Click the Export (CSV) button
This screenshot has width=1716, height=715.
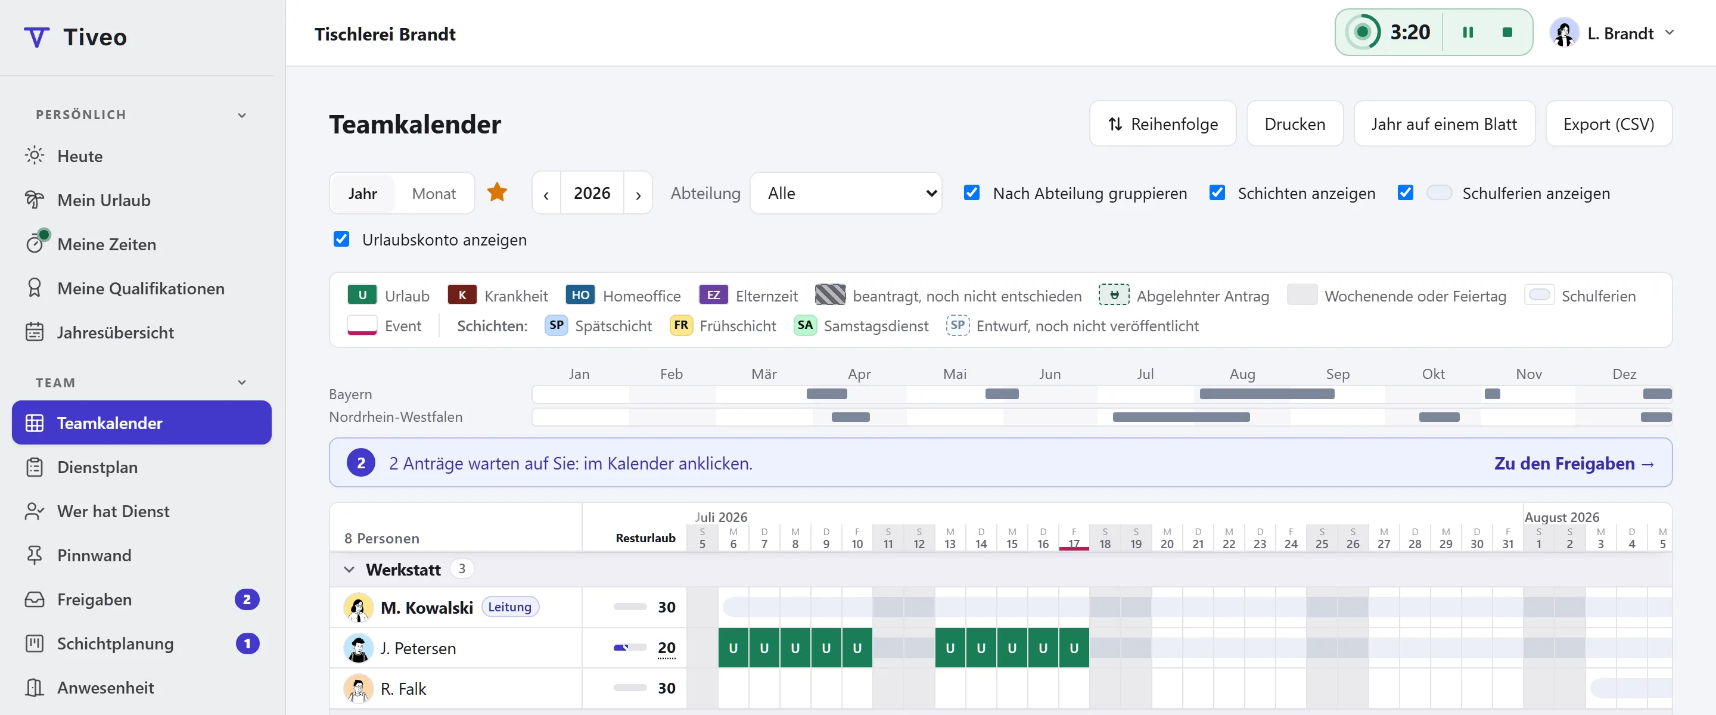[x=1608, y=124]
